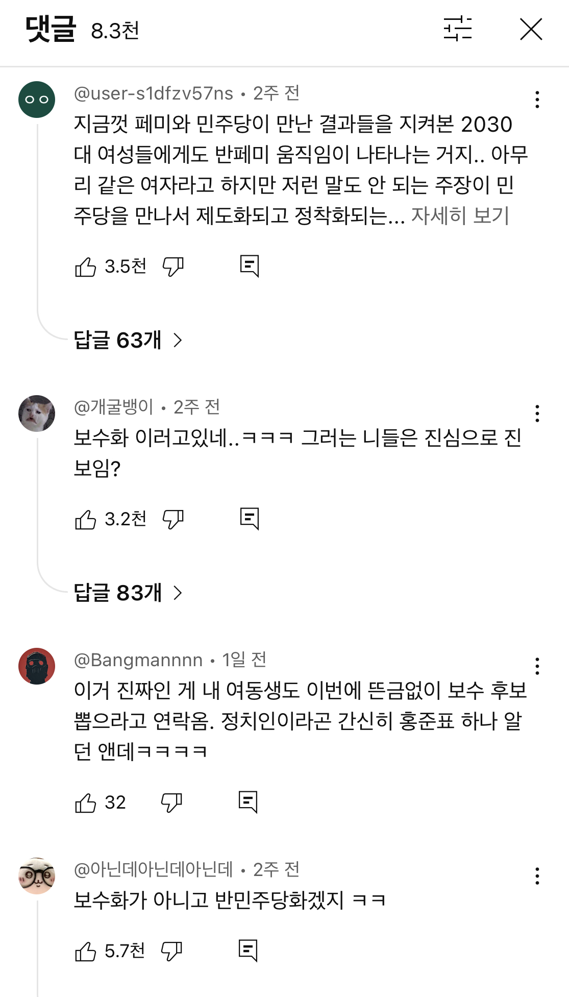Like the comment by @Bangmannnn
Image resolution: width=569 pixels, height=997 pixels.
coord(86,803)
